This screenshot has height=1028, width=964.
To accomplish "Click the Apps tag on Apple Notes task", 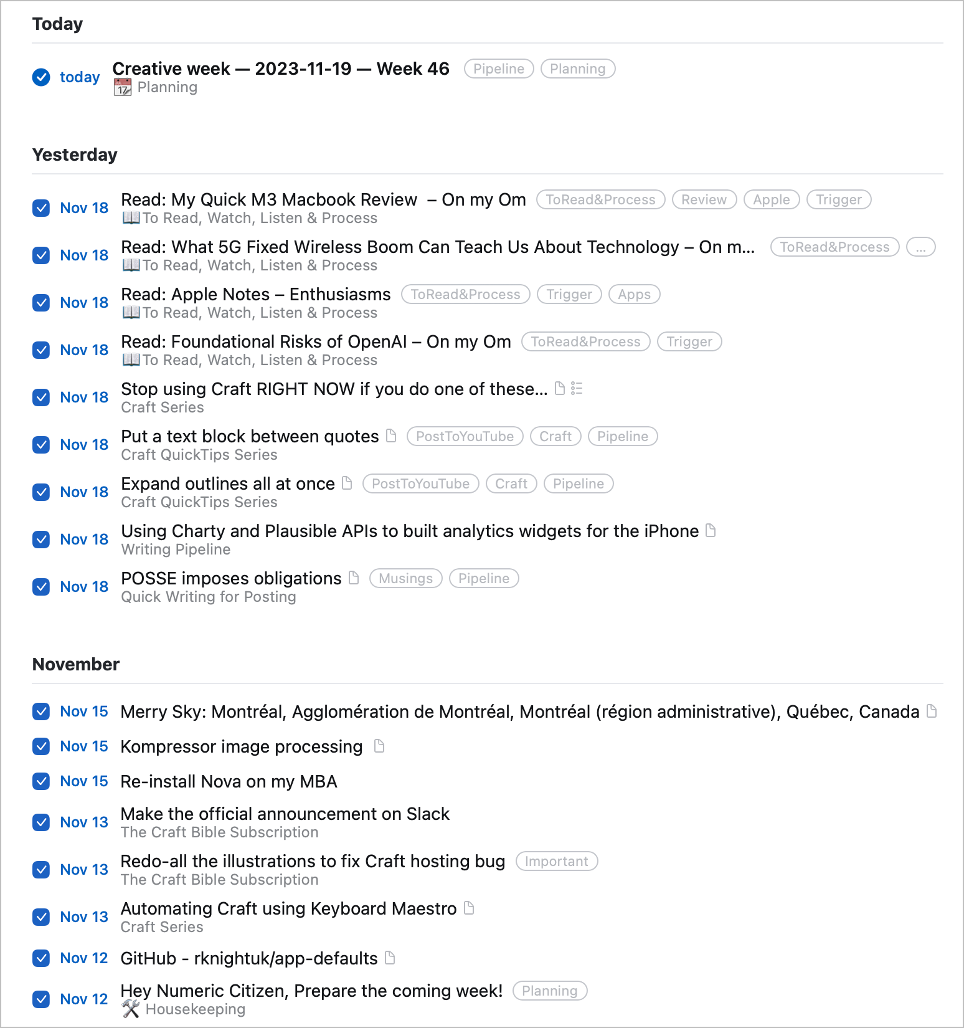I will point(635,294).
